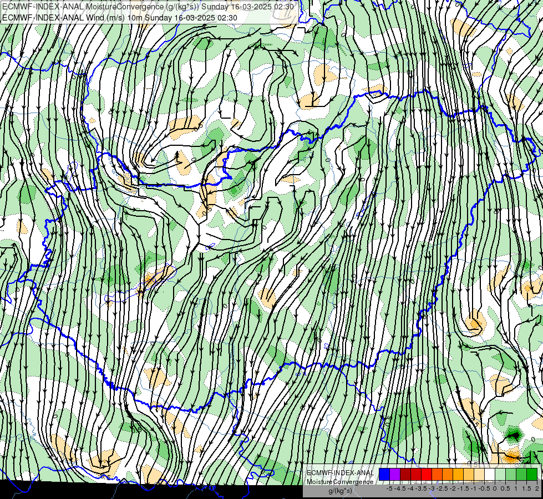Viewport: 543px width, 499px height.
Task: Click the -4.5 tick label on the legend
Action: (400, 488)
